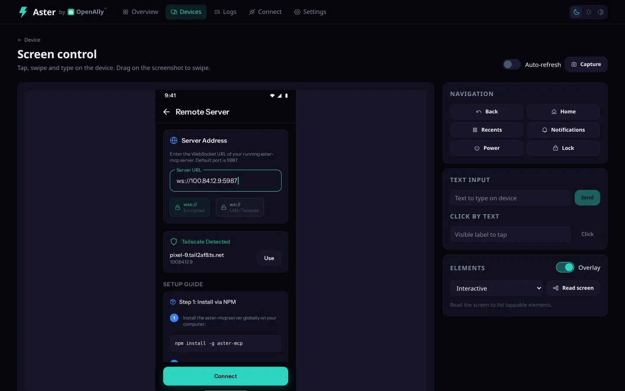Click the Read screen button
The width and height of the screenshot is (625, 391).
coord(573,288)
